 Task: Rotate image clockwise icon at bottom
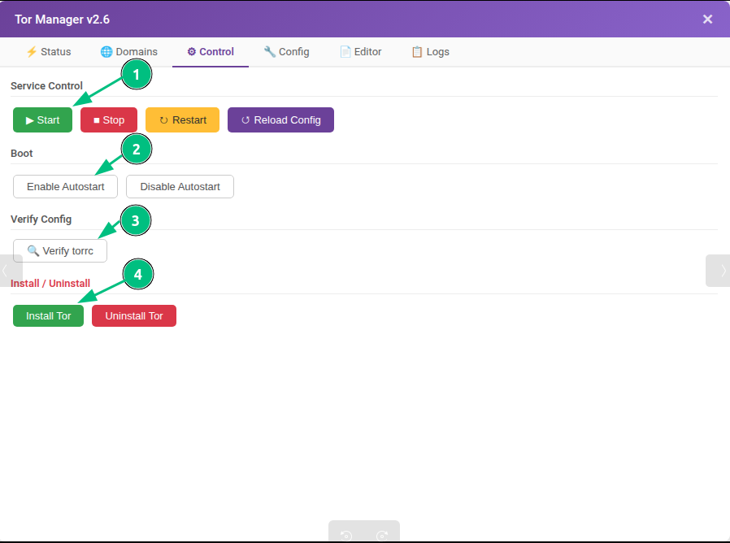coord(382,536)
